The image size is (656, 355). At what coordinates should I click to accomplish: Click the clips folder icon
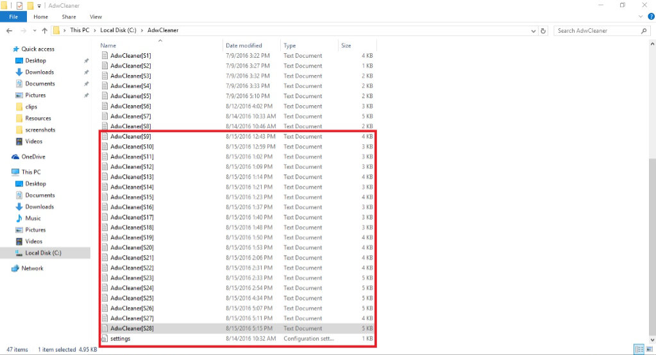coord(19,106)
